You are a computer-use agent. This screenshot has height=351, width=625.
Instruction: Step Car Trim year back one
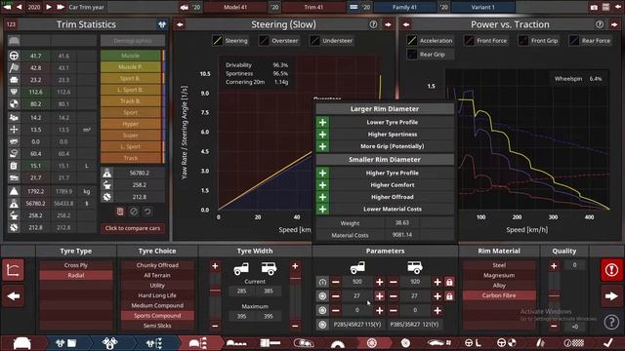[19, 7]
